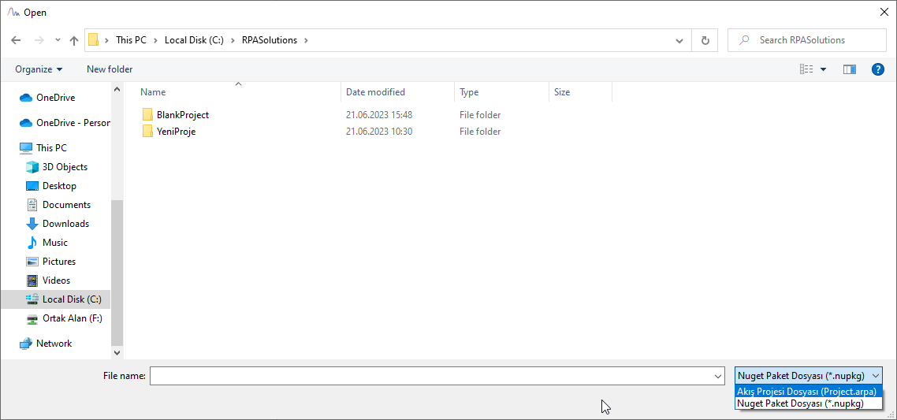Click the New folder button
The image size is (897, 420).
tap(110, 69)
